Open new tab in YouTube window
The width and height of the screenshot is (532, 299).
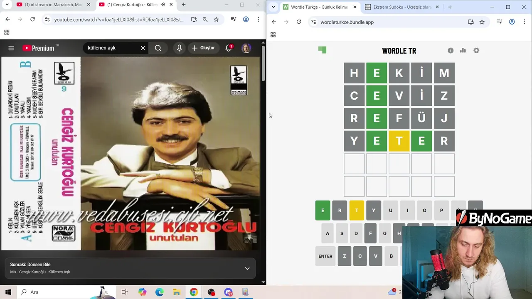tap(184, 5)
